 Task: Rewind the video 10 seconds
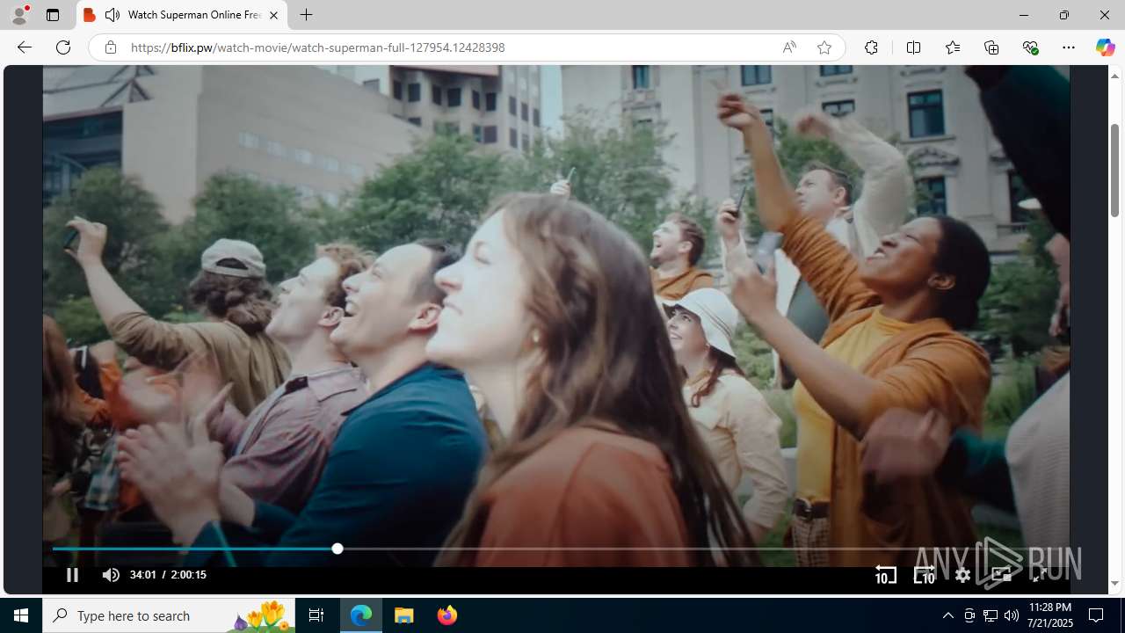pyautogui.click(x=886, y=575)
